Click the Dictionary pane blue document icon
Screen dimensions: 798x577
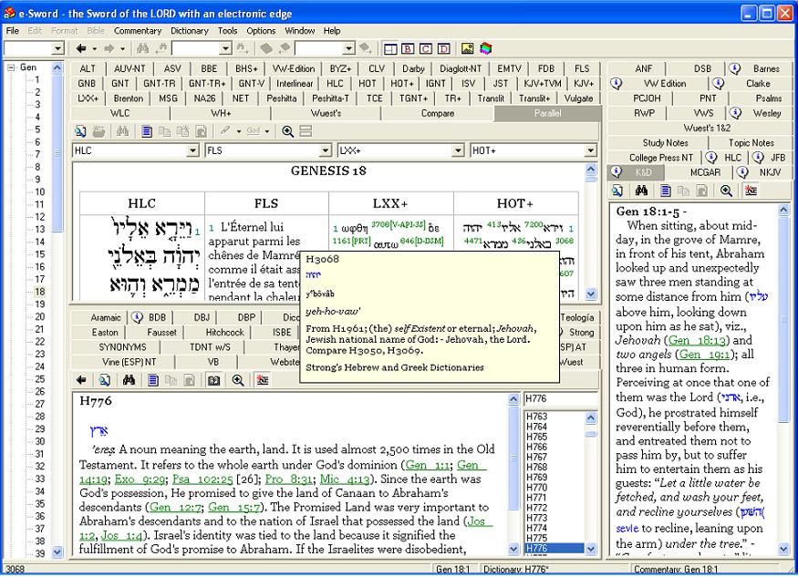(x=152, y=379)
